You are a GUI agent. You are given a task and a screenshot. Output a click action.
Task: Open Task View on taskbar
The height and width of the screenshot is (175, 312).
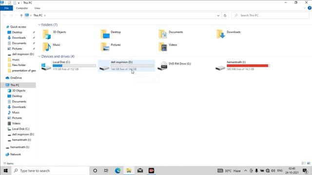coord(106,171)
